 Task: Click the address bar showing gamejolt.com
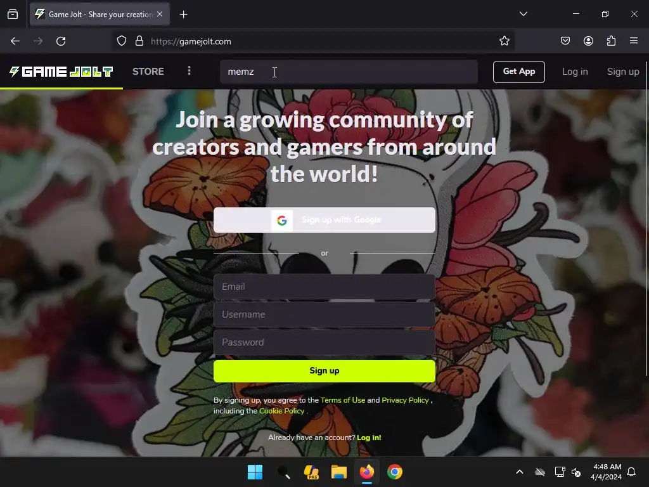pyautogui.click(x=314, y=41)
